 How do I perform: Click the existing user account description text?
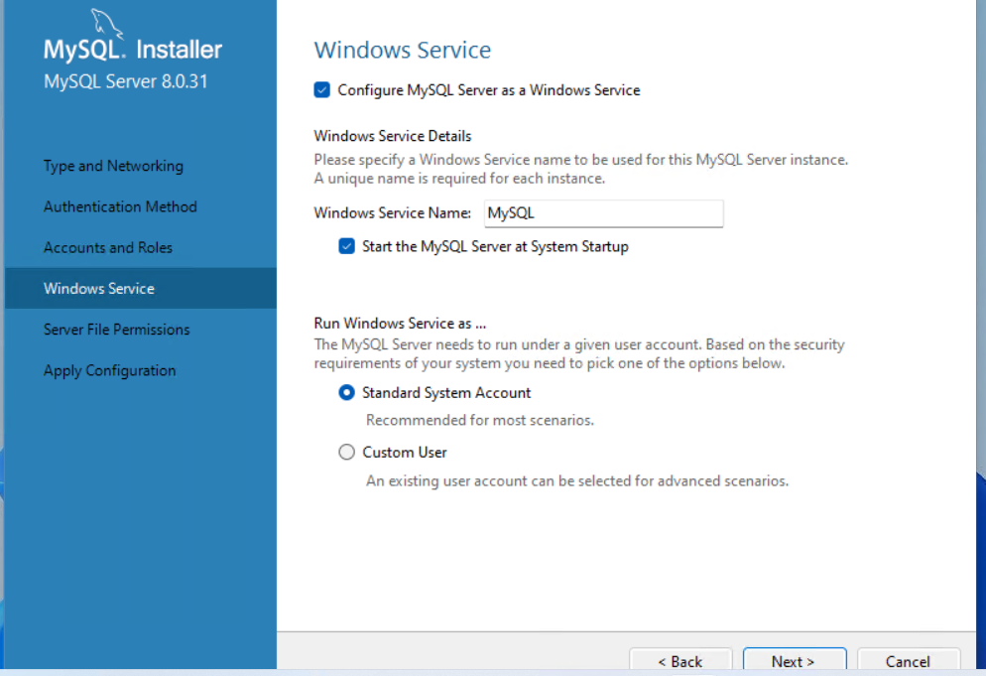pos(577,481)
